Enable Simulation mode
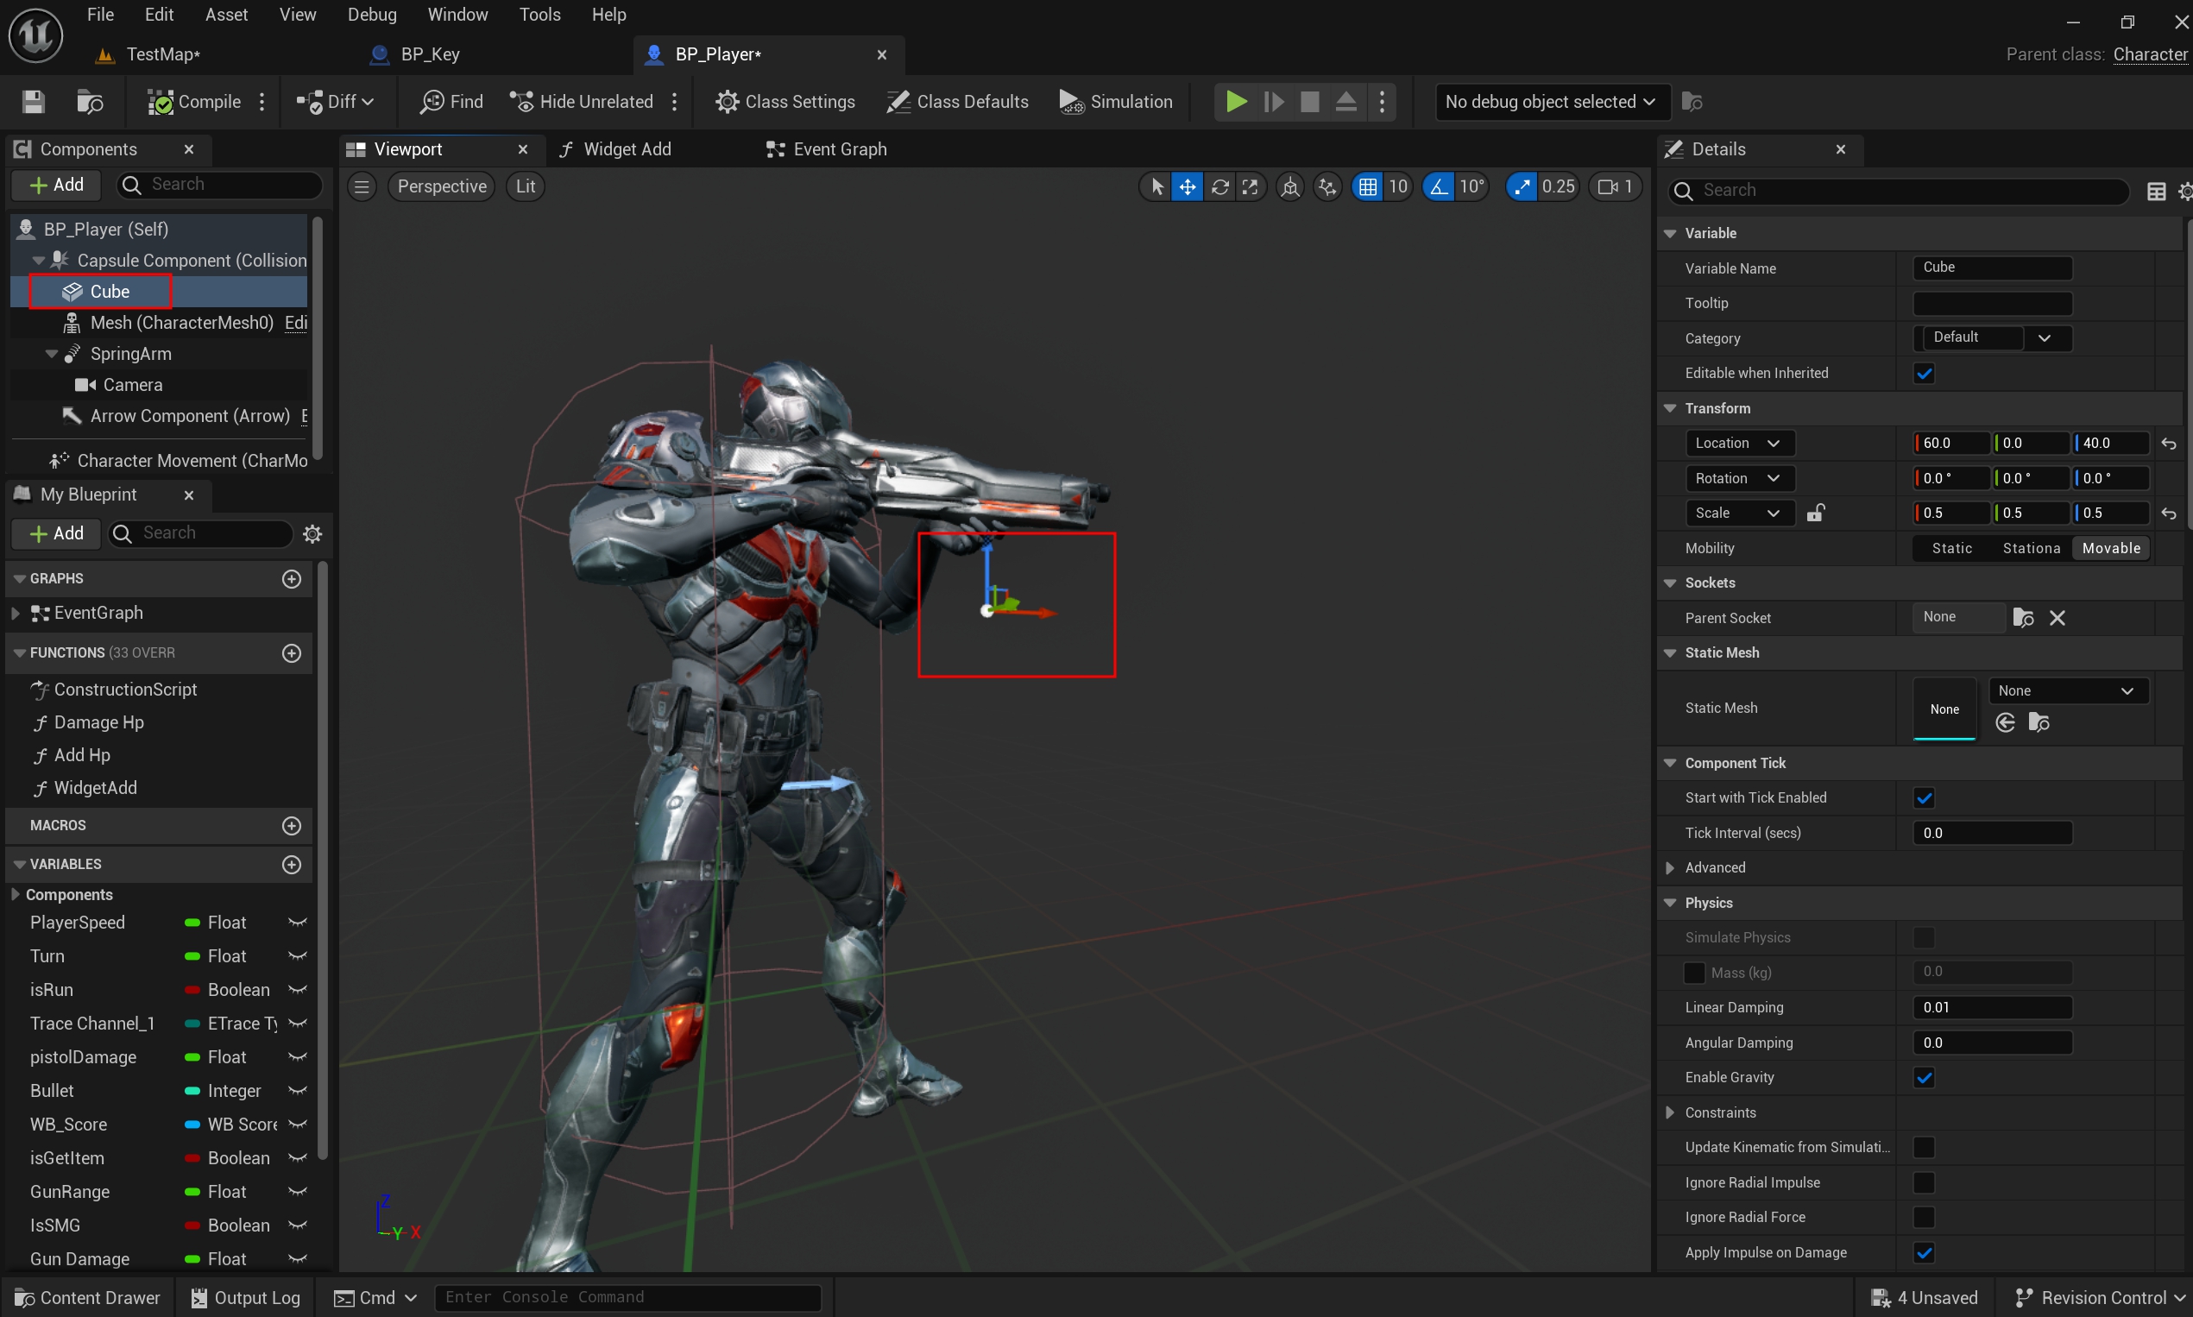The height and width of the screenshot is (1317, 2193). 1116,102
